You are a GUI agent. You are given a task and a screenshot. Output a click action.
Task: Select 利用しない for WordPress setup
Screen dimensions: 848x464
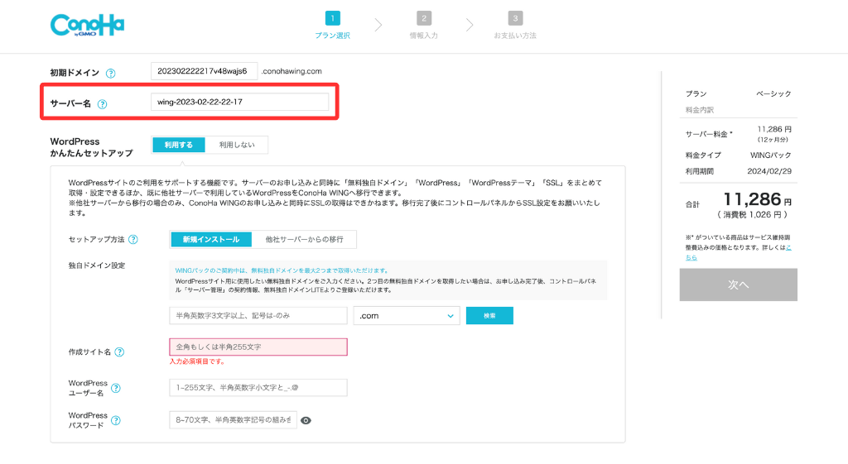(x=237, y=145)
